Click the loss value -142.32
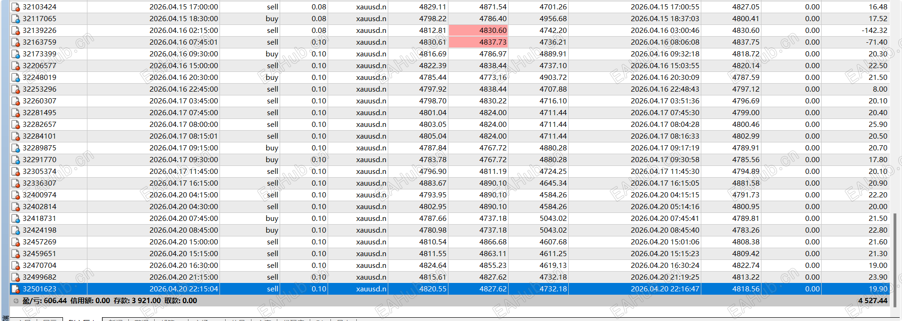Screen dimensions: 902x321 tap(874, 31)
